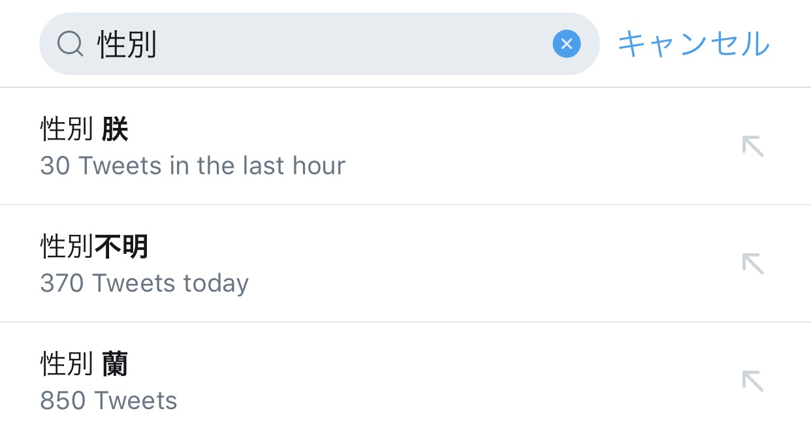
Task: Choose the 性別不明 suggestion title
Action: tap(94, 247)
